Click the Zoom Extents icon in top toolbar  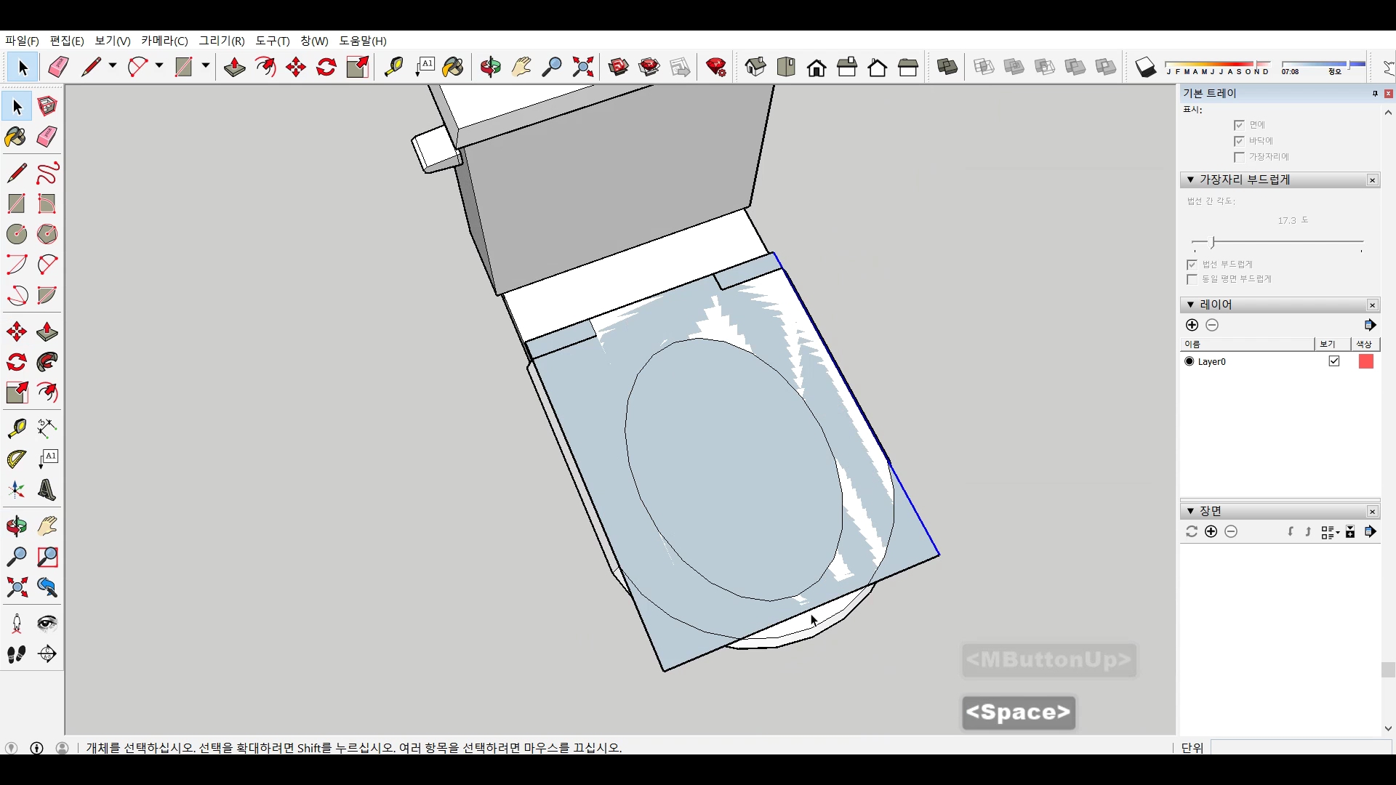(x=582, y=68)
